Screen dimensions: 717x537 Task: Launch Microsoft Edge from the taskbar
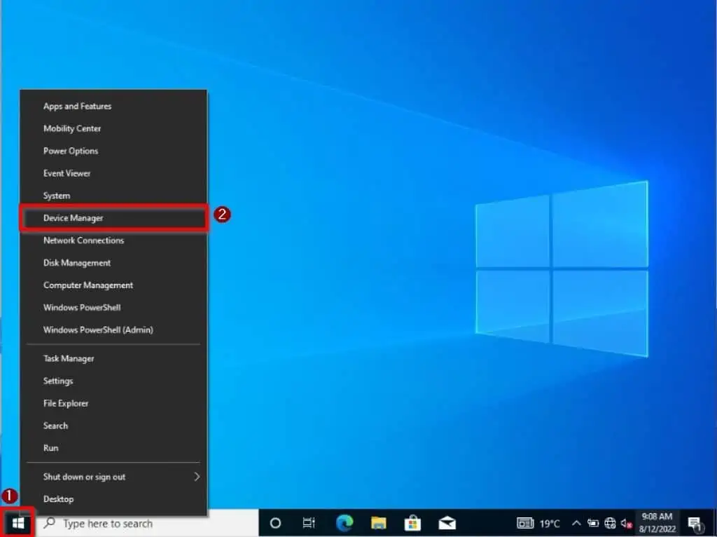pyautogui.click(x=344, y=523)
